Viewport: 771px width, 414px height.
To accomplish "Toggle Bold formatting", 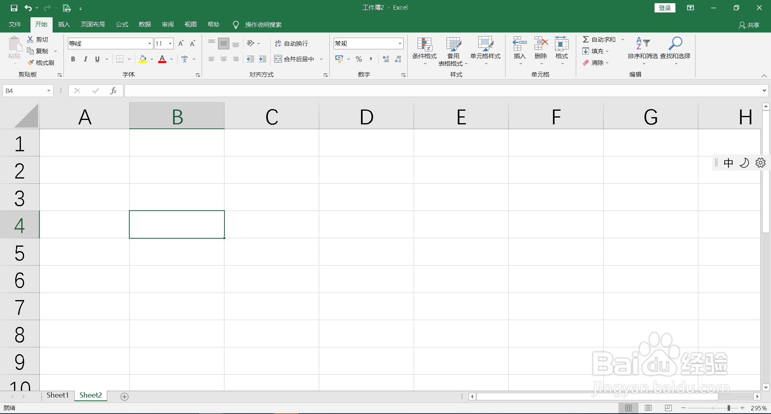I will click(73, 59).
